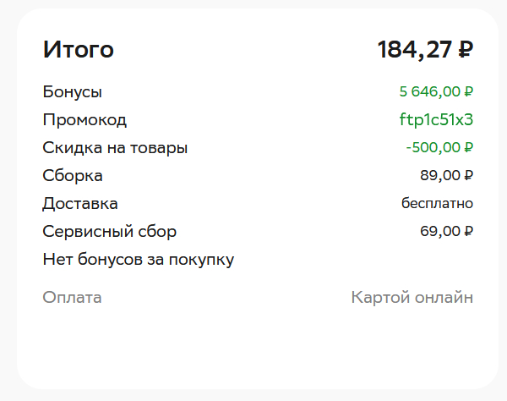
Task: Click the Итого heading
Action: (x=78, y=50)
